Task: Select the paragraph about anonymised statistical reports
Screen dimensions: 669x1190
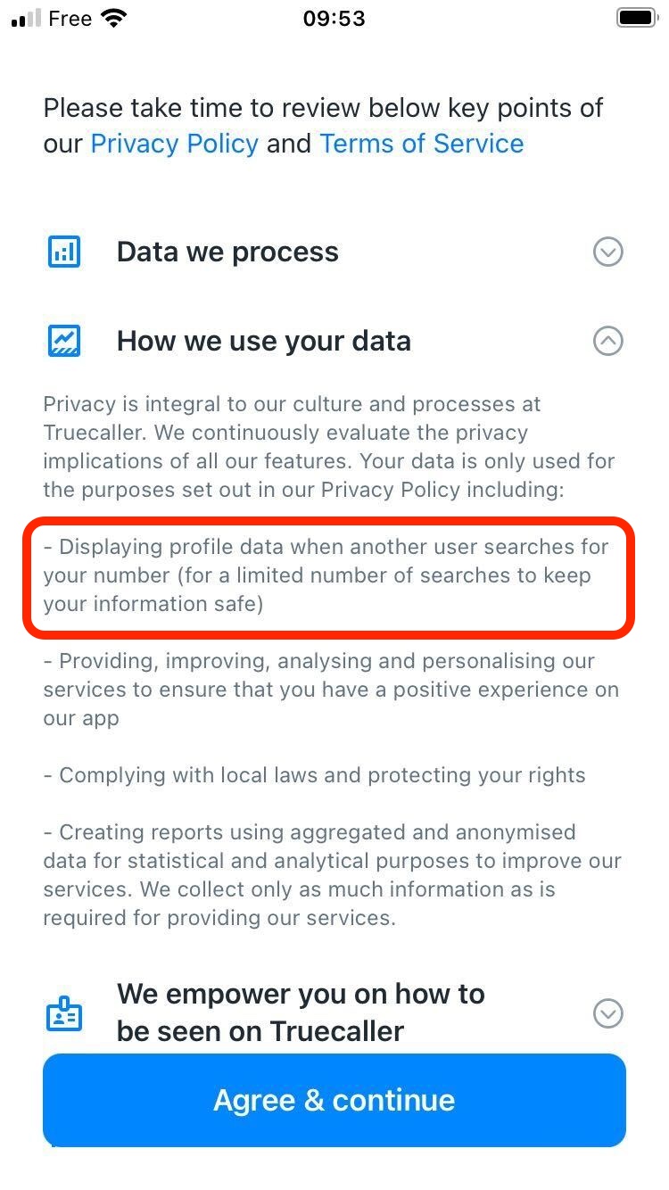Action: pos(331,875)
